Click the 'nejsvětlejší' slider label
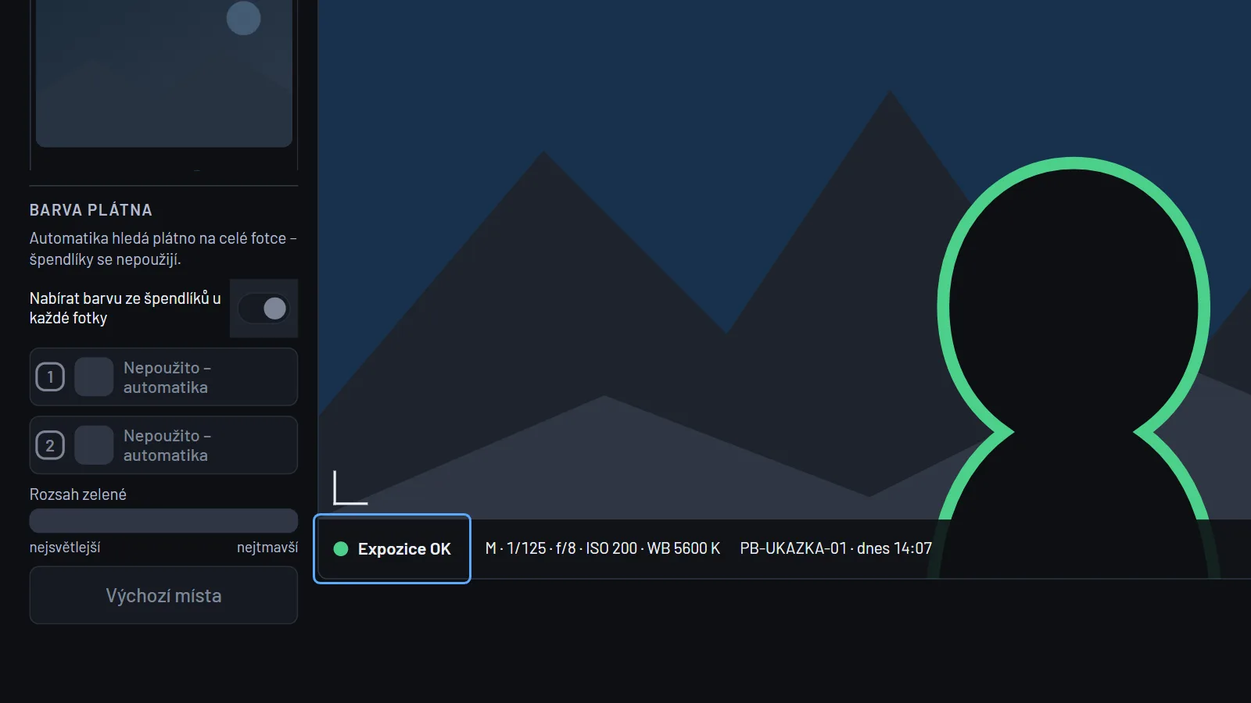 tap(65, 548)
